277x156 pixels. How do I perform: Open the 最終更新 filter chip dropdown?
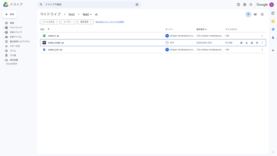86,22
